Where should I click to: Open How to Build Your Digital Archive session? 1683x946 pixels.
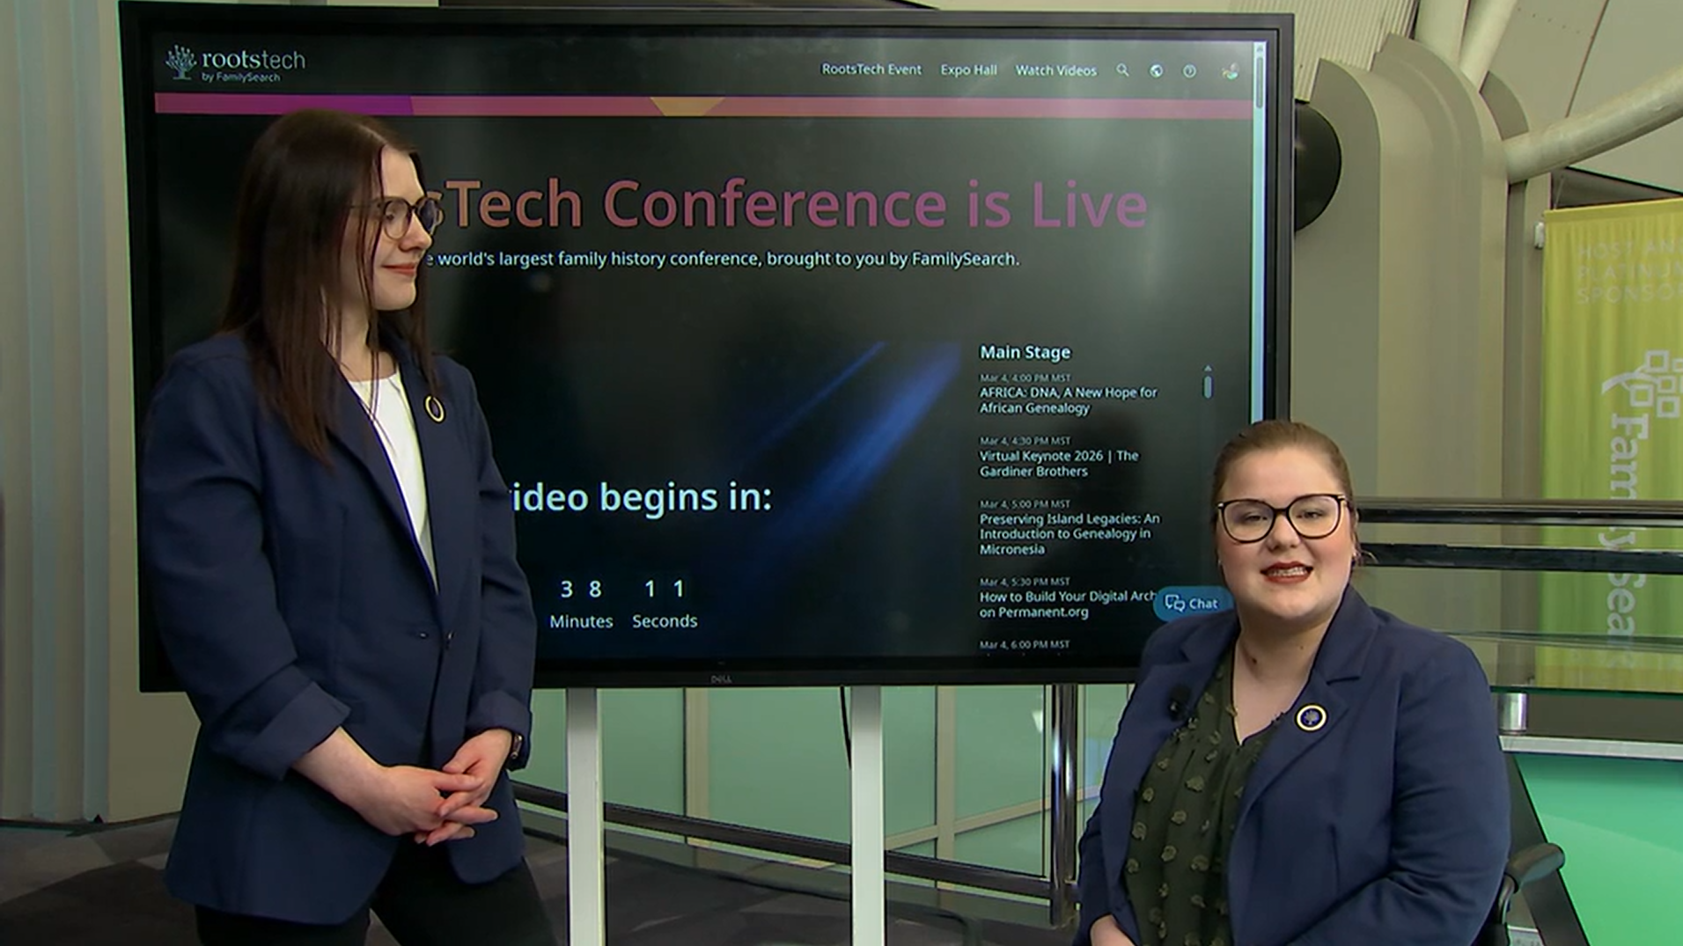(1067, 604)
